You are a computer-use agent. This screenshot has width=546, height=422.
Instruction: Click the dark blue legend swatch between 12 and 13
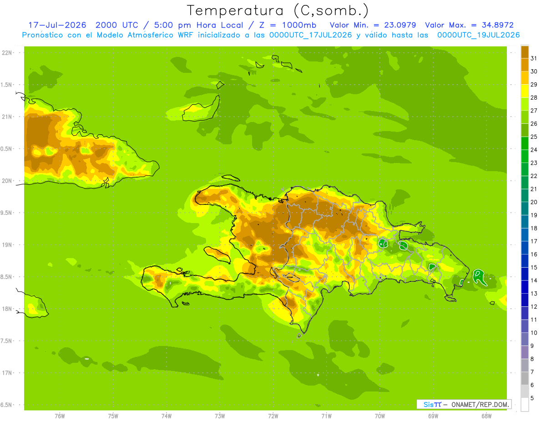click(x=525, y=300)
